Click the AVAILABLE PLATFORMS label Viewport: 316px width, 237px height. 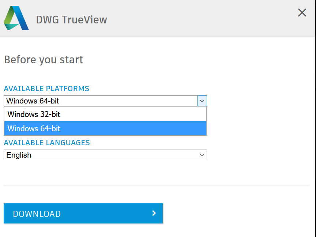[x=46, y=89]
